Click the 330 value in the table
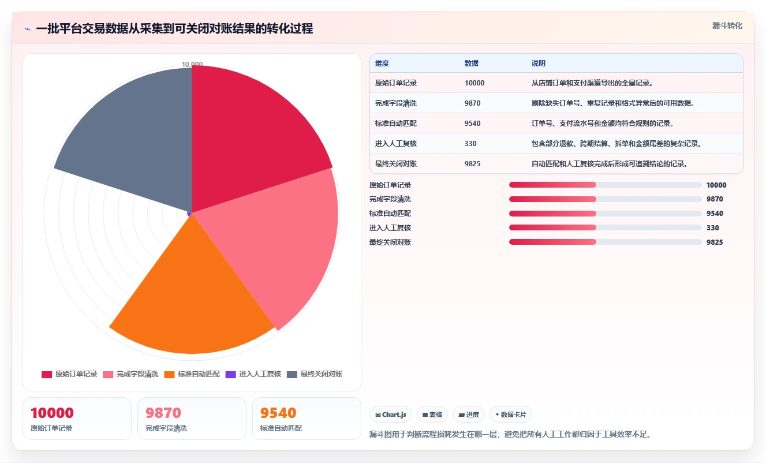Image resolution: width=766 pixels, height=463 pixels. (470, 144)
